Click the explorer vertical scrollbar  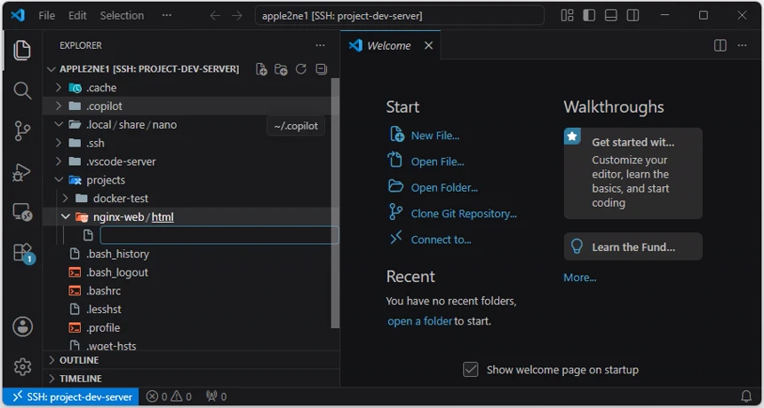click(x=335, y=203)
